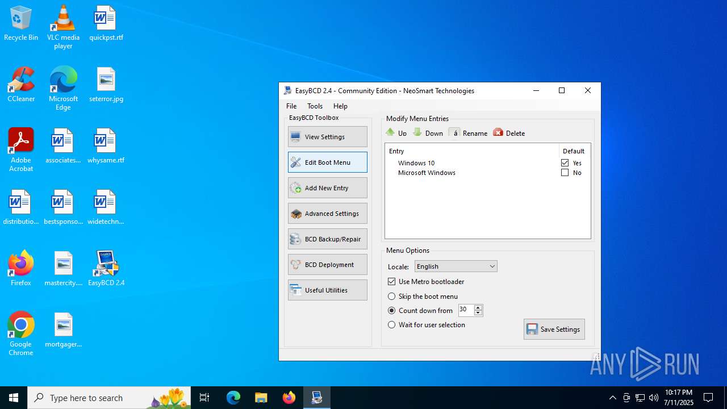Select mortgager... image file on desktop
Viewport: 727px width, 409px height.
(63, 330)
